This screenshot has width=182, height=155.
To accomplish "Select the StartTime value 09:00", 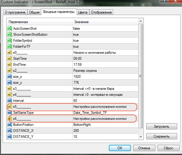I will coord(77,59).
